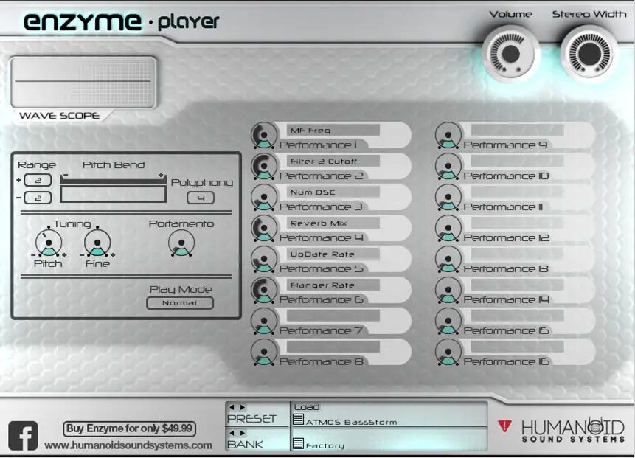Viewport: 635px width, 458px height.
Task: Go to next bank arrow
Action: (242, 433)
